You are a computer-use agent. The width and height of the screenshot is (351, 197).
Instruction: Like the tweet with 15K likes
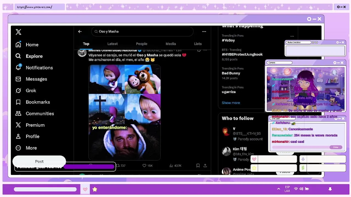[148, 166]
